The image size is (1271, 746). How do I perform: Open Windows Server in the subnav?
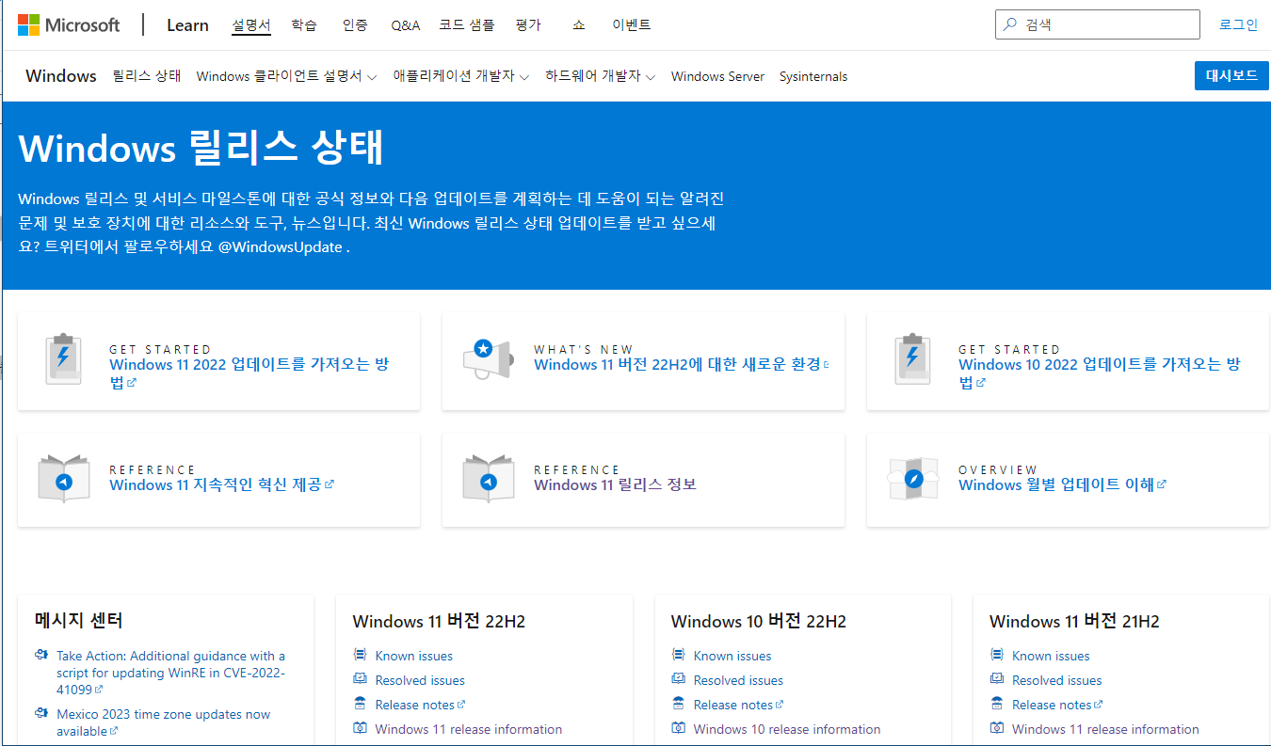(717, 76)
